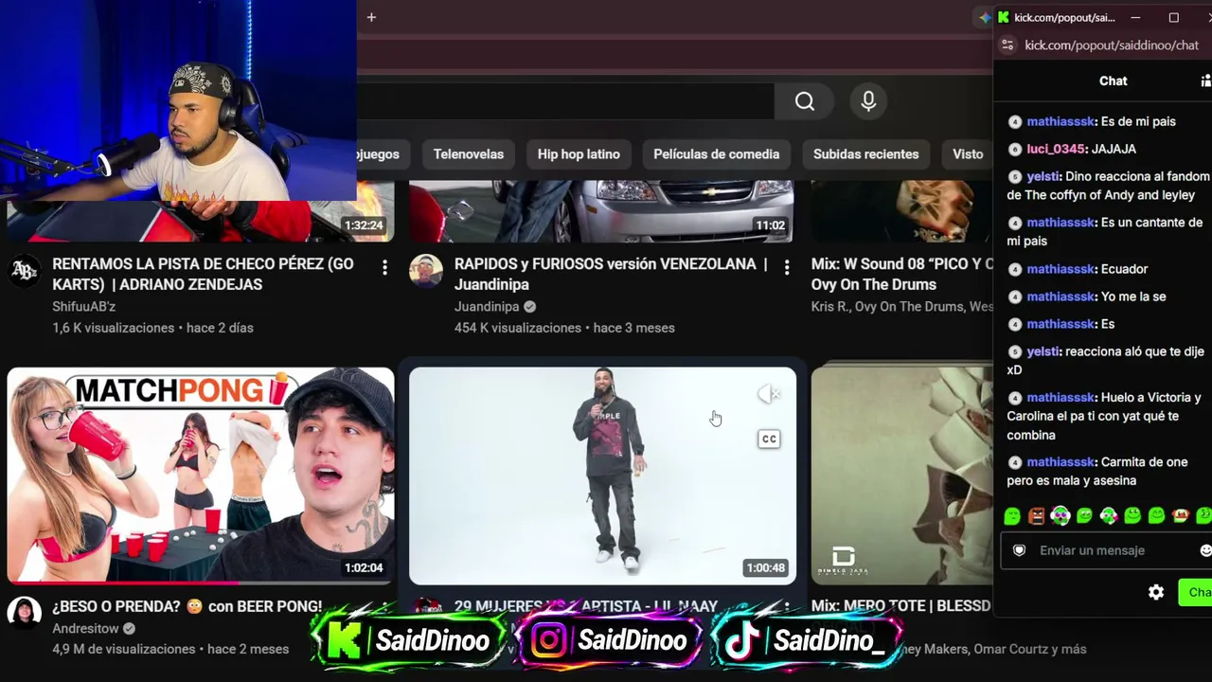Viewport: 1212px width, 682px height.
Task: Click the YouTube search text field
Action: point(565,101)
